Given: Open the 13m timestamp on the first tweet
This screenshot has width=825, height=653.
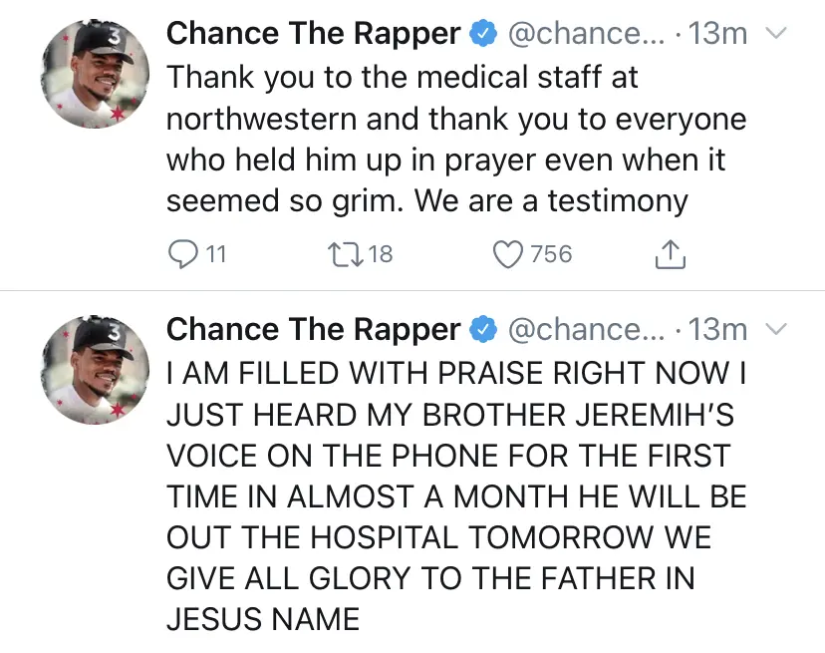Looking at the screenshot, I should click(x=717, y=34).
